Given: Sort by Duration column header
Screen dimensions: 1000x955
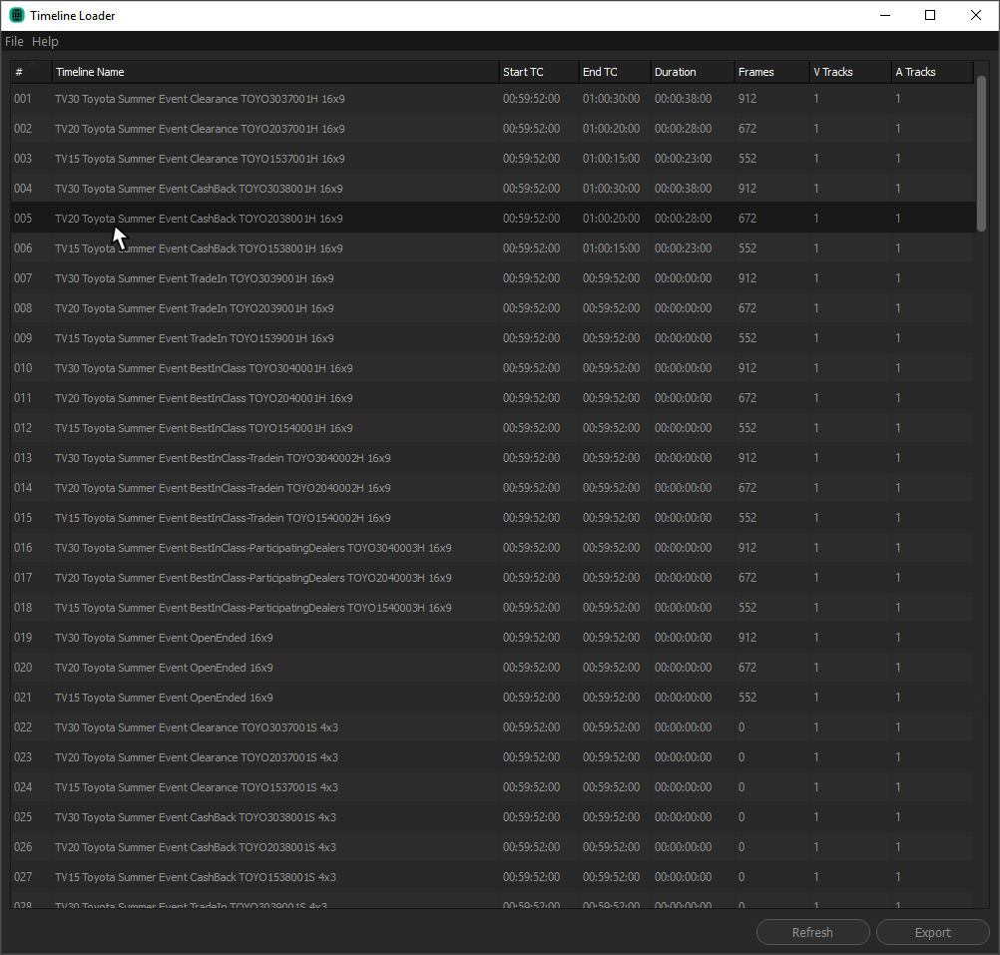Looking at the screenshot, I should pyautogui.click(x=693, y=72).
